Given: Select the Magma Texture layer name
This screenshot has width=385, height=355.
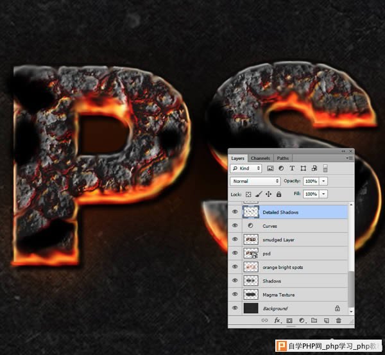Looking at the screenshot, I should point(278,295).
